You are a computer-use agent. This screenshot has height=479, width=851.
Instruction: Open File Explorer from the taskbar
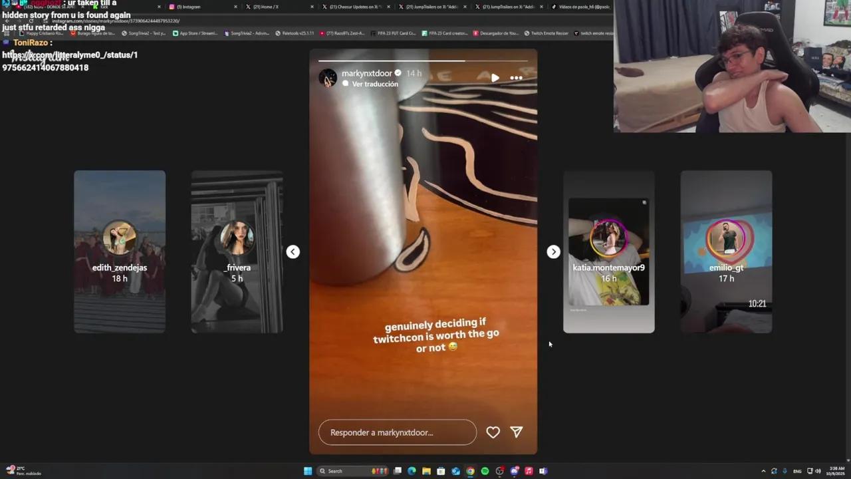pyautogui.click(x=427, y=471)
